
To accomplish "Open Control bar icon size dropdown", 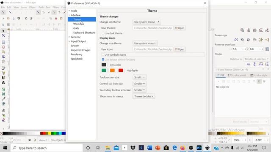I will [139, 84].
